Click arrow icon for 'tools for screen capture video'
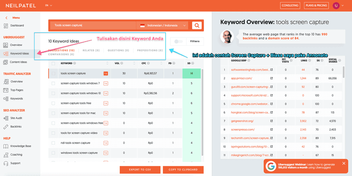 (106, 133)
